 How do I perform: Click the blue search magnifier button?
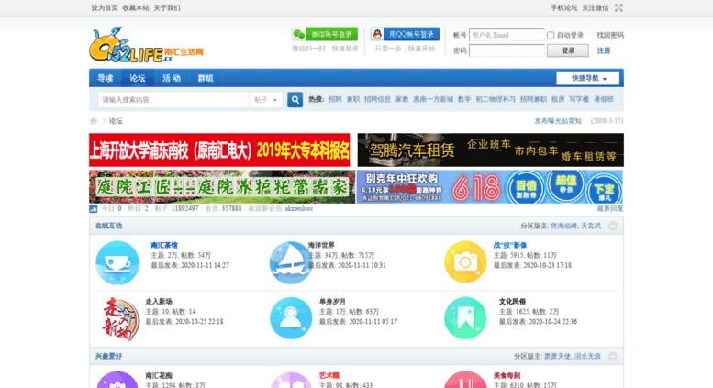coord(295,99)
